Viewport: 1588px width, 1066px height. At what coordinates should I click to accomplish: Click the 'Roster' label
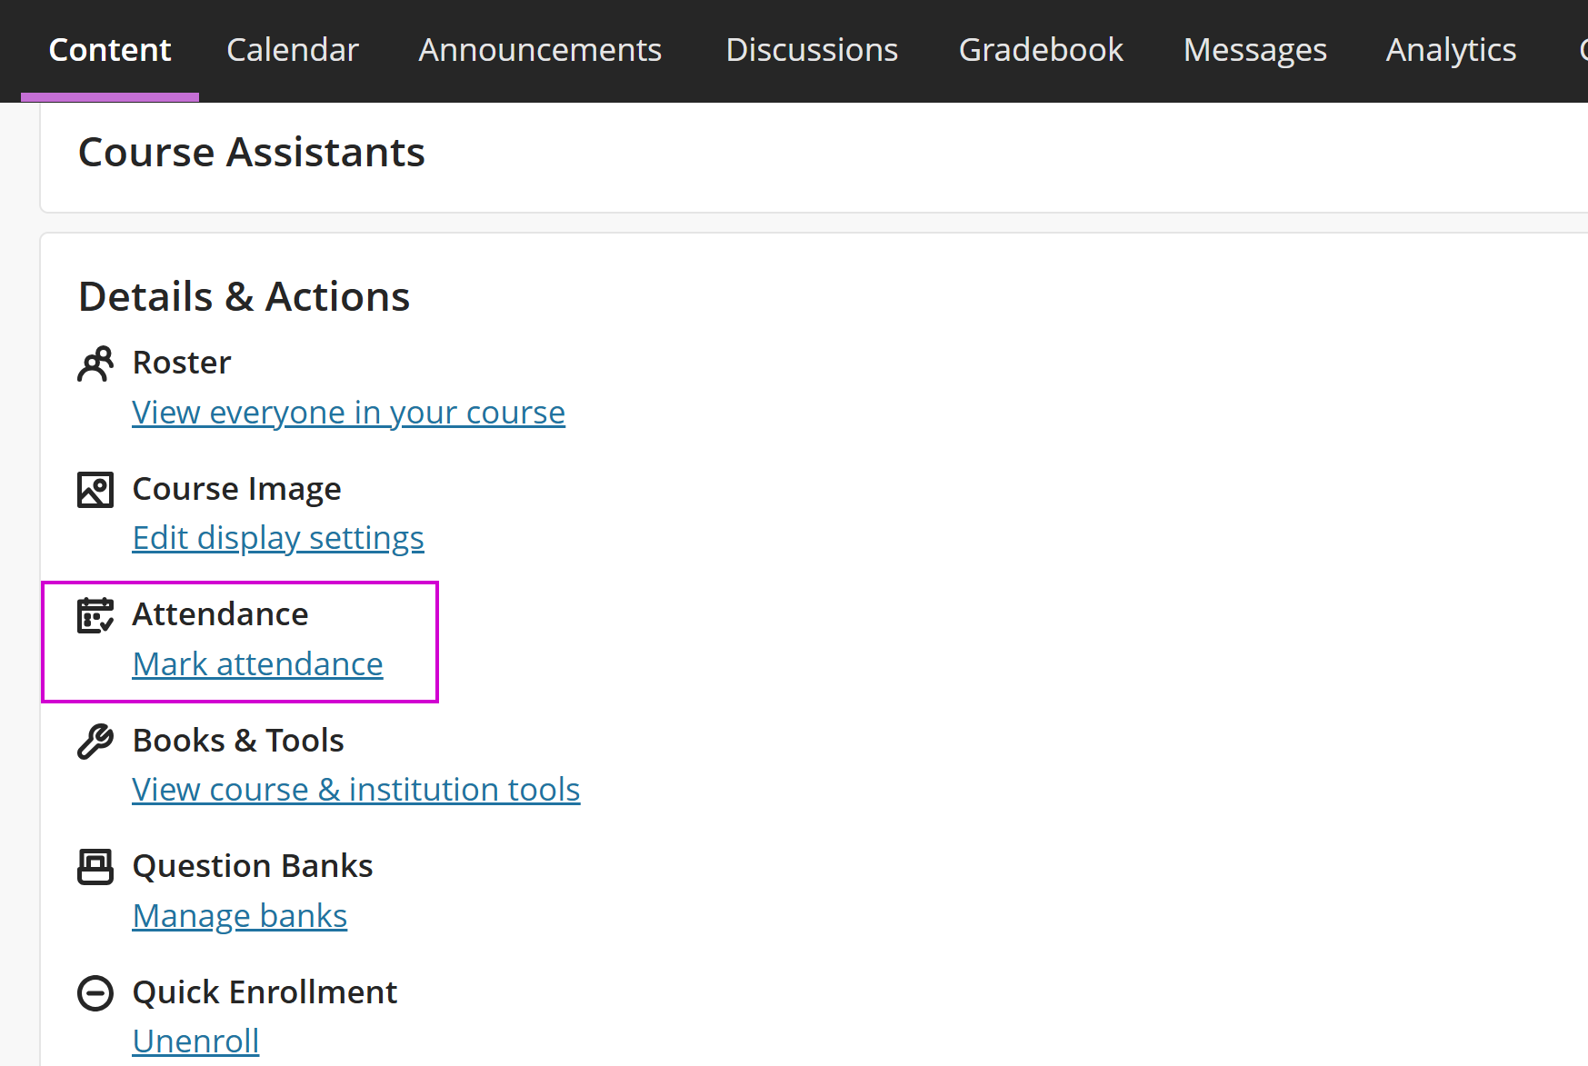(182, 363)
